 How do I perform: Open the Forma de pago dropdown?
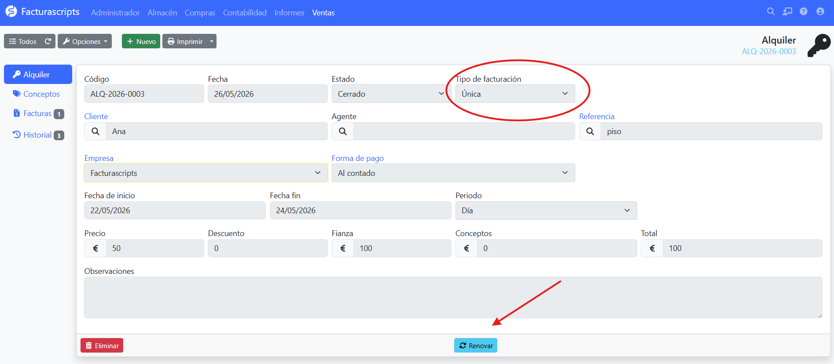click(453, 173)
